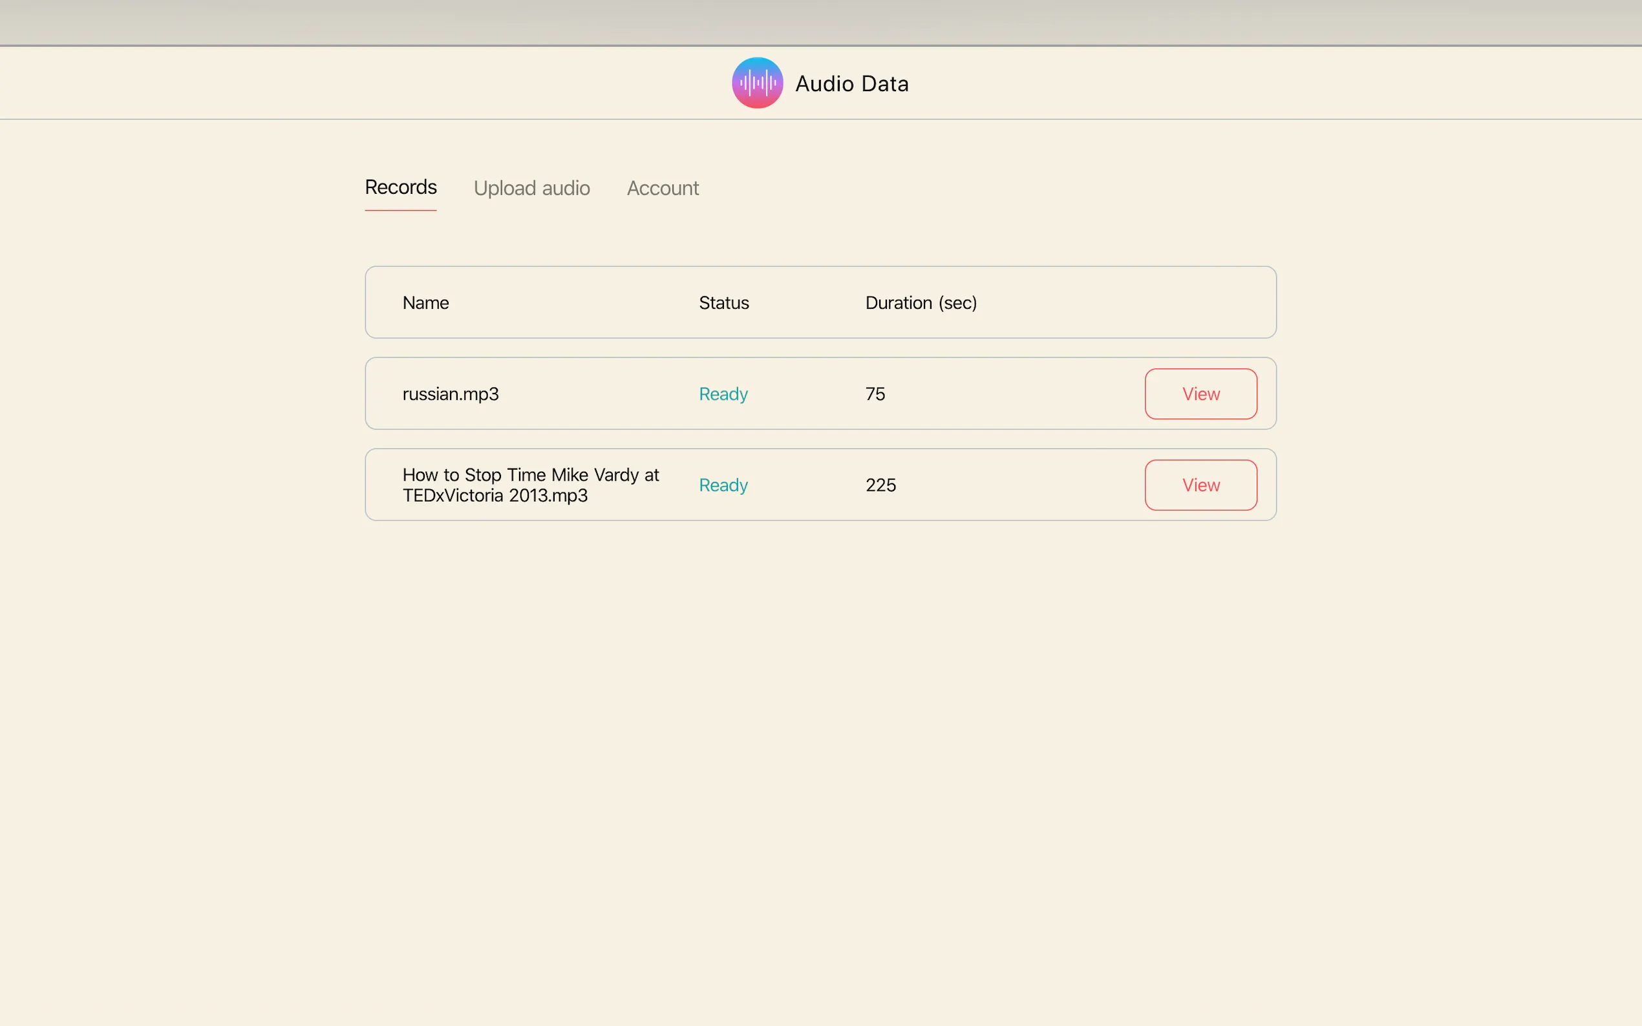The image size is (1642, 1026).
Task: Click the Duration (sec) column header
Action: [x=921, y=302]
